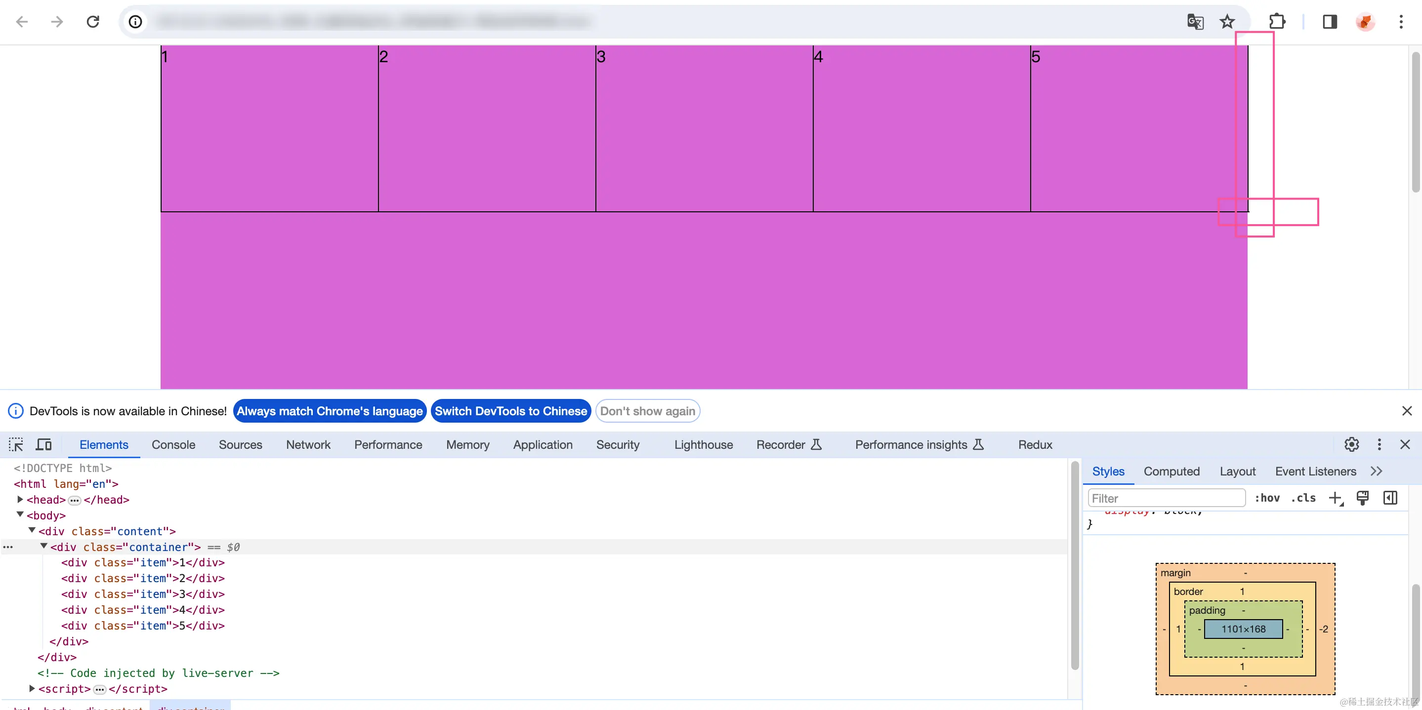Switch to the Console tab
The image size is (1422, 710).
click(173, 445)
